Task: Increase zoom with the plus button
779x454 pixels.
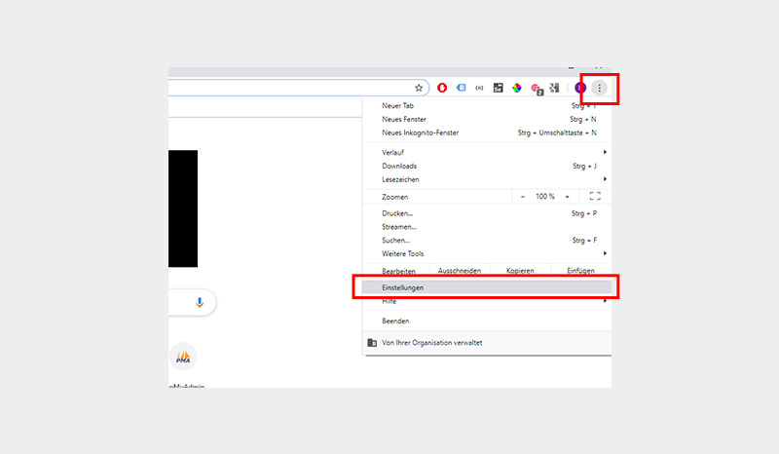Action: coord(567,196)
